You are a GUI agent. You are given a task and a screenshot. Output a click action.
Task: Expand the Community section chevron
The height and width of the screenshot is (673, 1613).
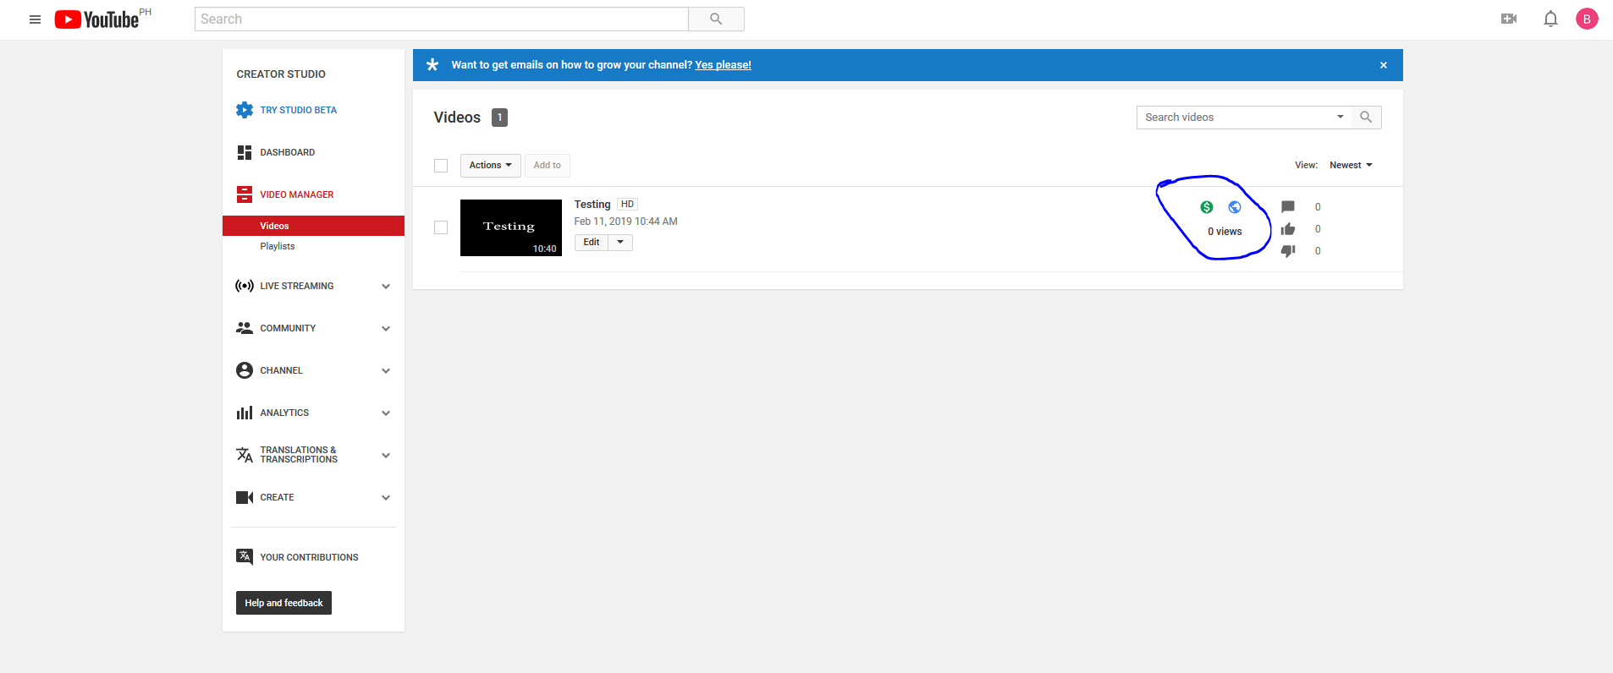click(386, 328)
